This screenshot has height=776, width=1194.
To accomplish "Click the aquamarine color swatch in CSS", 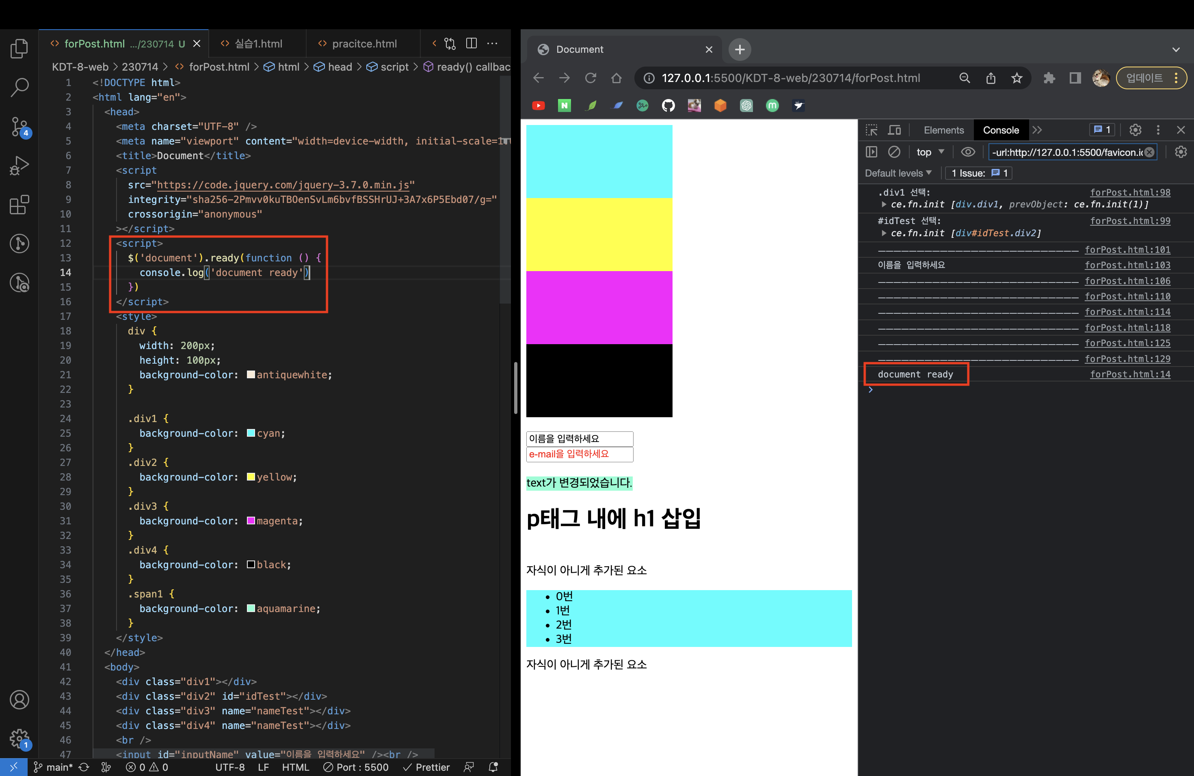I will [251, 608].
